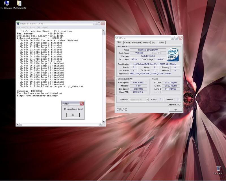
Task: Click the Checksum: B8608858 line
Action: [x=30, y=91]
